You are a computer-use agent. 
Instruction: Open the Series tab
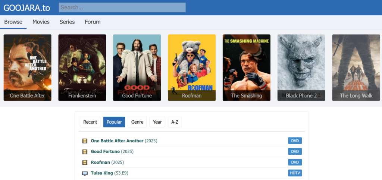click(67, 22)
